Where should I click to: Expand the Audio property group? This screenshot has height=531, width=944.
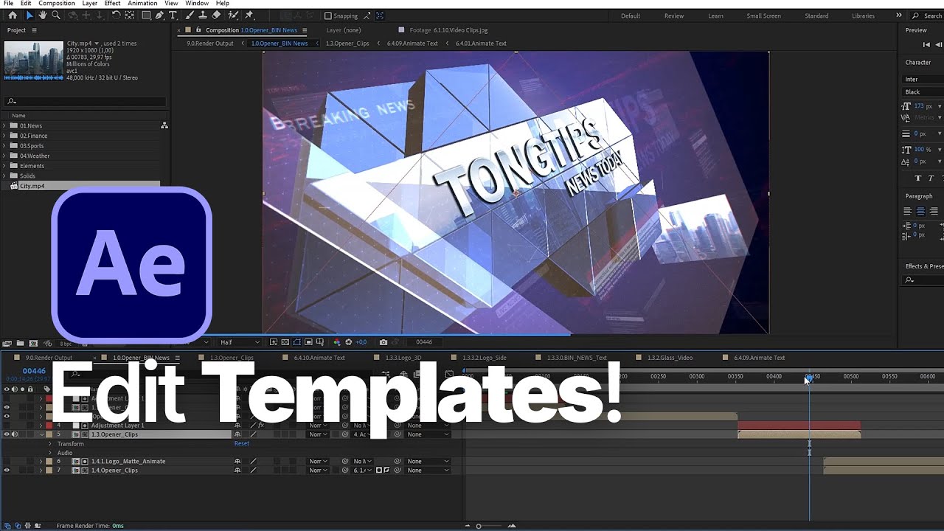50,453
